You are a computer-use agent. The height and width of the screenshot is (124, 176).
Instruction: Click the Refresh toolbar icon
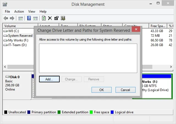(44, 18)
